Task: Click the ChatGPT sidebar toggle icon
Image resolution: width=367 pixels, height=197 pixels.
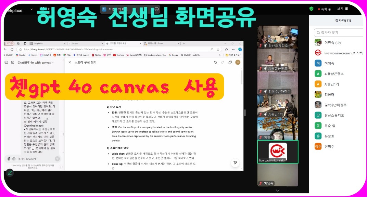Action: [6, 62]
